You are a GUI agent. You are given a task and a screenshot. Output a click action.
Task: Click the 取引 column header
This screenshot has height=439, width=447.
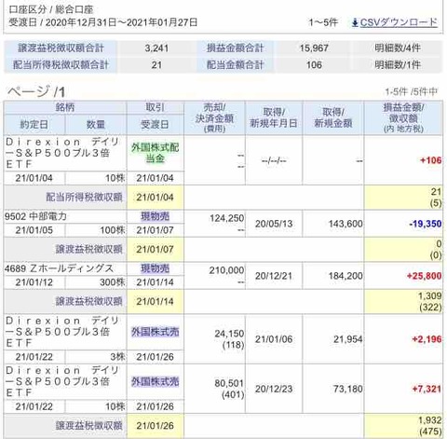[156, 107]
